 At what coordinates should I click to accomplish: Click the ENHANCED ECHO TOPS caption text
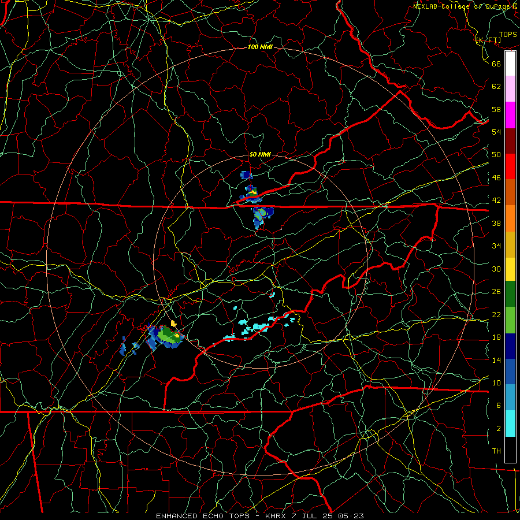click(205, 516)
